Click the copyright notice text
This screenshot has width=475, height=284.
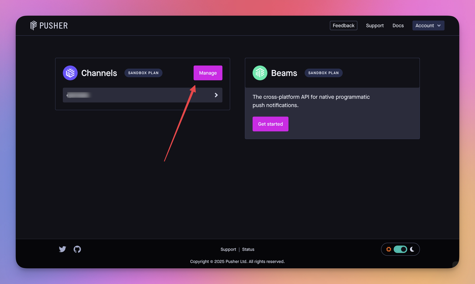(x=237, y=261)
